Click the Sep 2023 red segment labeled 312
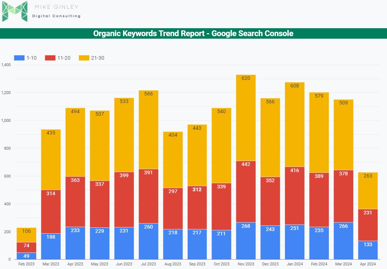387x269 pixels. click(197, 208)
